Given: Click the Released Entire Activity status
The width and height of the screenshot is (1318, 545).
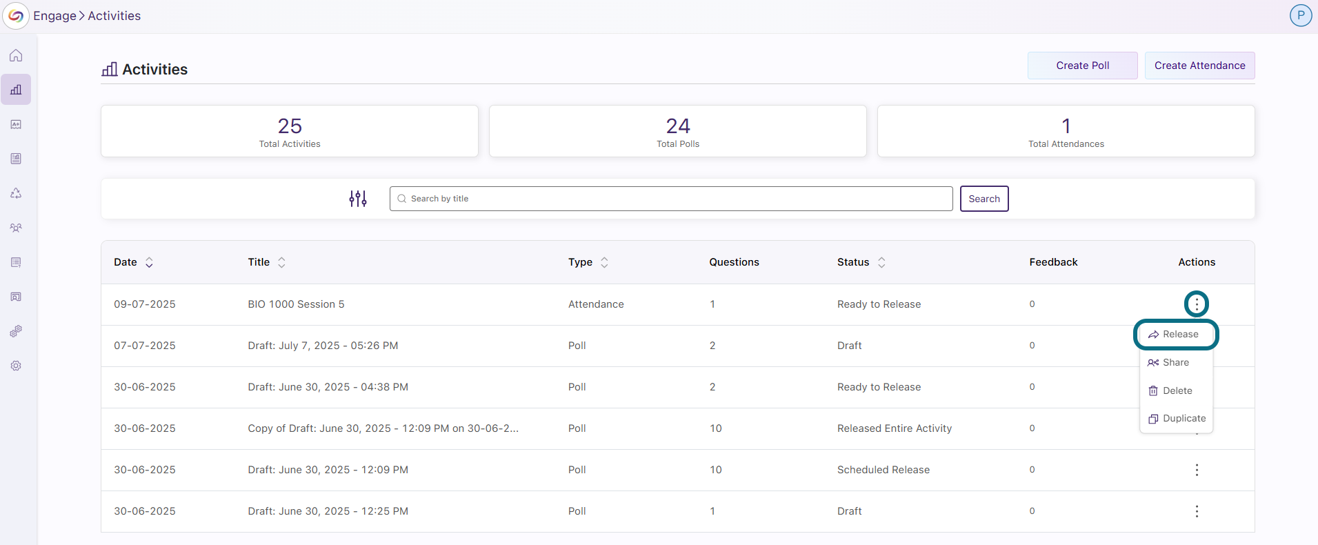Looking at the screenshot, I should (x=895, y=428).
